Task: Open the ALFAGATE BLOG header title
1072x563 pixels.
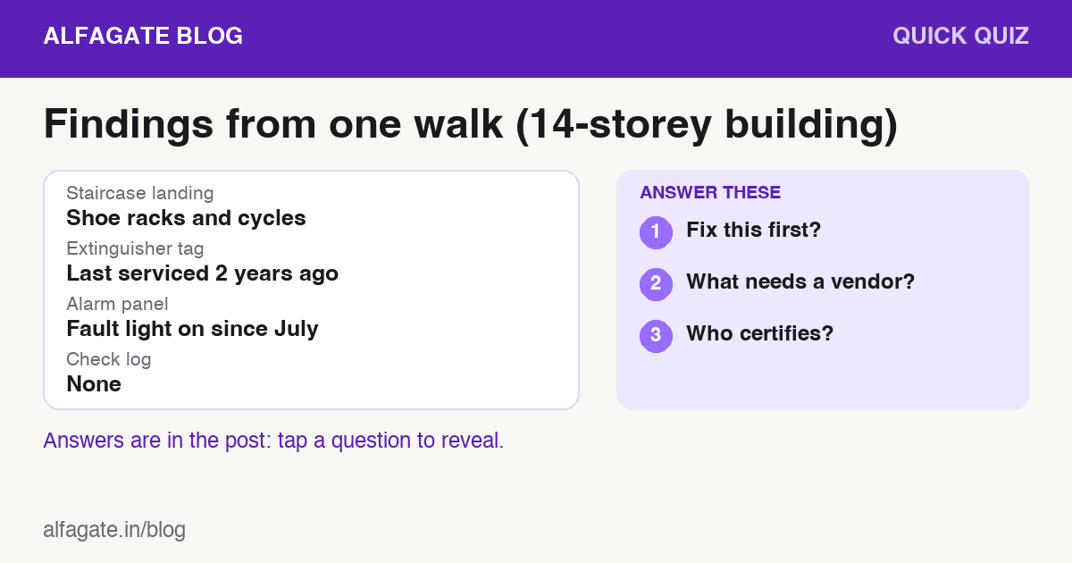Action: (143, 36)
